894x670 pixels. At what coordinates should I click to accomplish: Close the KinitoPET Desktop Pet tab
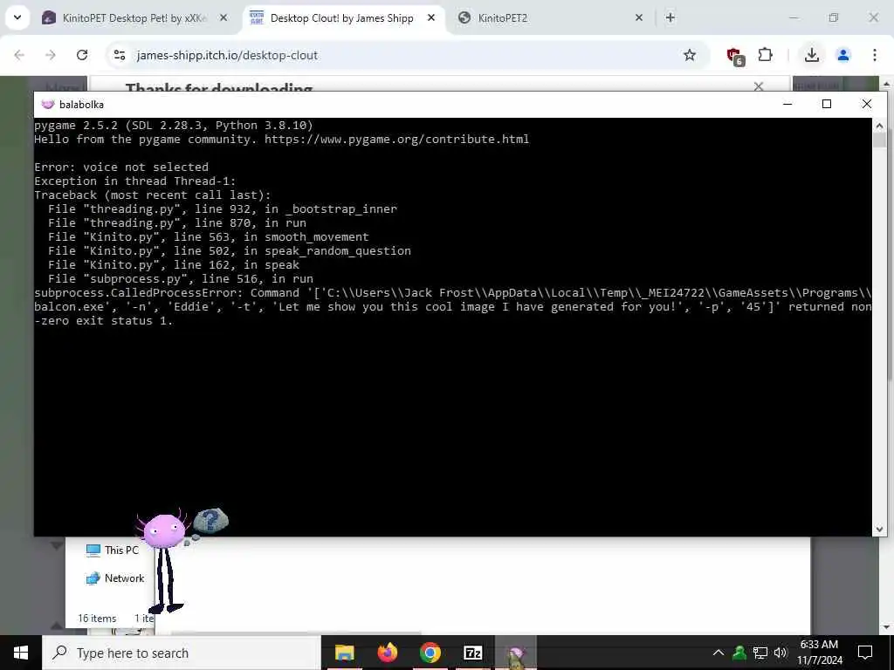223,18
